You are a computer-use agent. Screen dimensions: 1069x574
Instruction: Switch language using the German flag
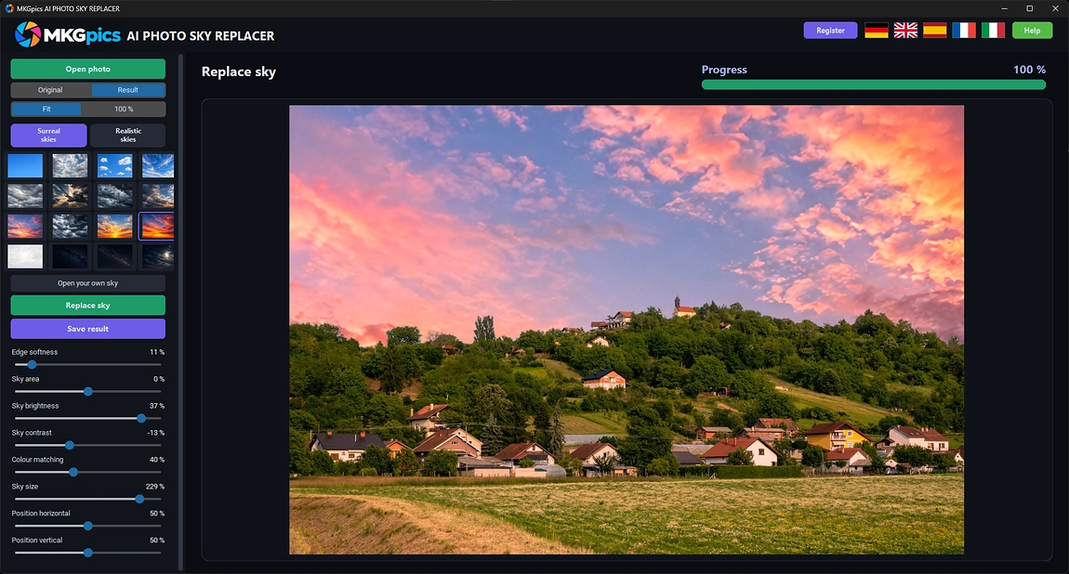point(876,30)
